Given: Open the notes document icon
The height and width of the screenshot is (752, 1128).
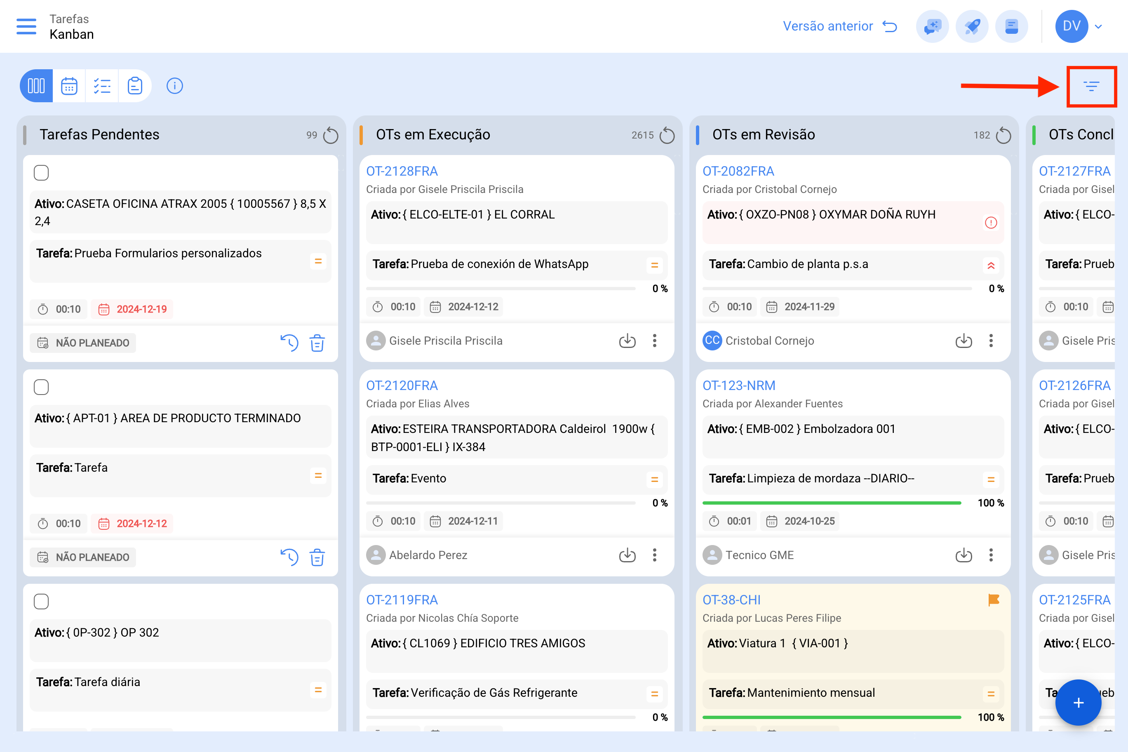Looking at the screenshot, I should 1011,26.
